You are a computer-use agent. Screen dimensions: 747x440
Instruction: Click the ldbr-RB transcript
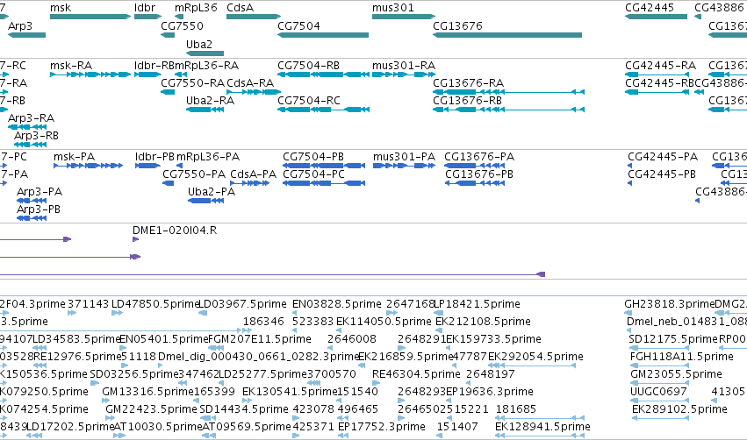[x=147, y=75]
